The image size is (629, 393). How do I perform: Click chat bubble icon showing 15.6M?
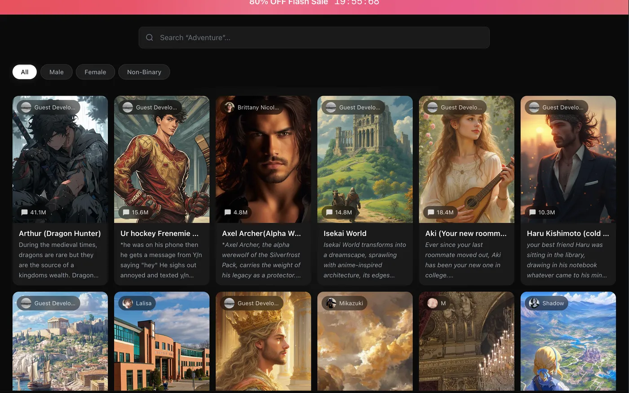(126, 212)
